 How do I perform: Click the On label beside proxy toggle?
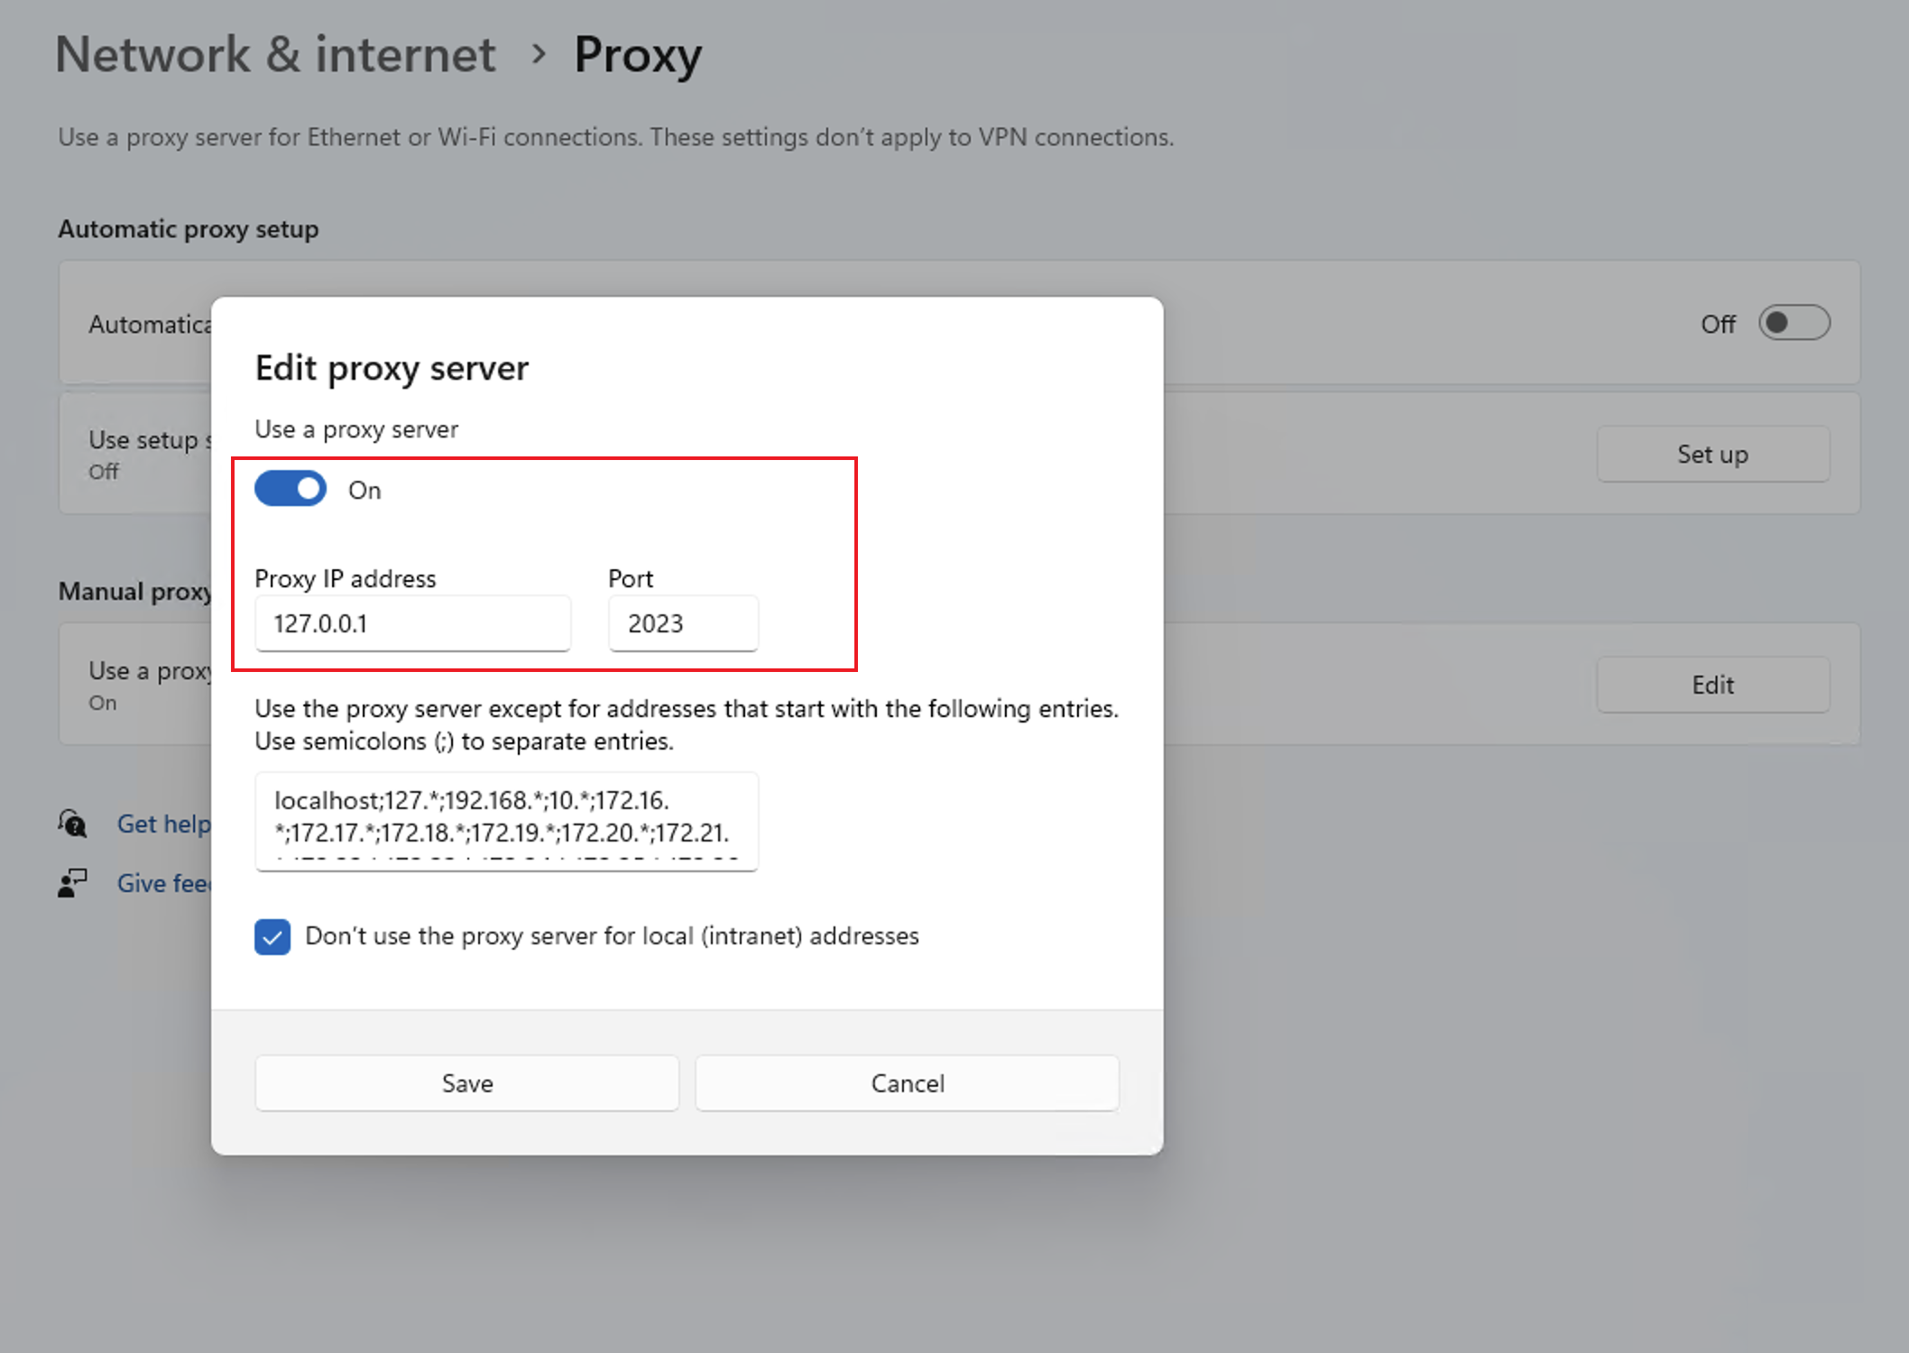click(x=364, y=490)
